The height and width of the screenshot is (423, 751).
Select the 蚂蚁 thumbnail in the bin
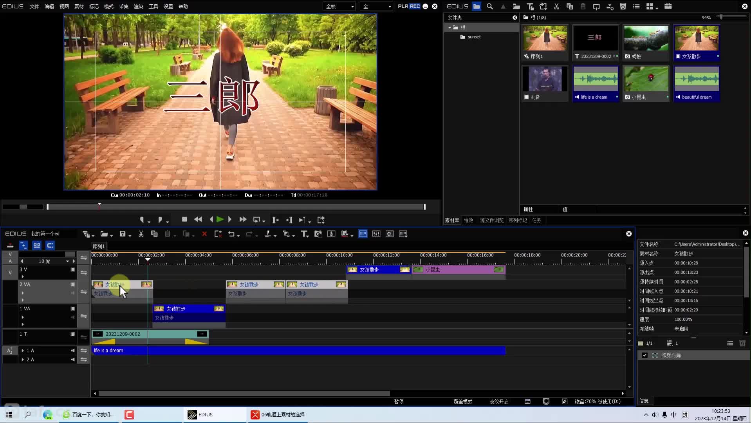coord(646,43)
